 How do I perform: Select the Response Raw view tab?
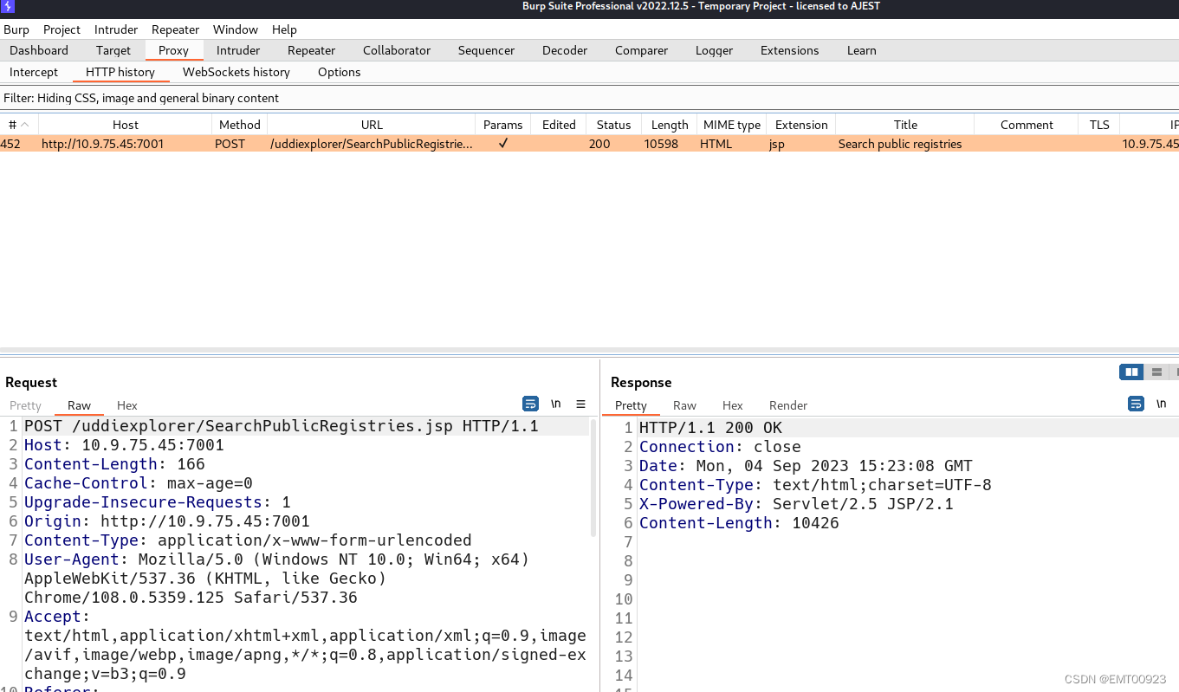click(684, 405)
